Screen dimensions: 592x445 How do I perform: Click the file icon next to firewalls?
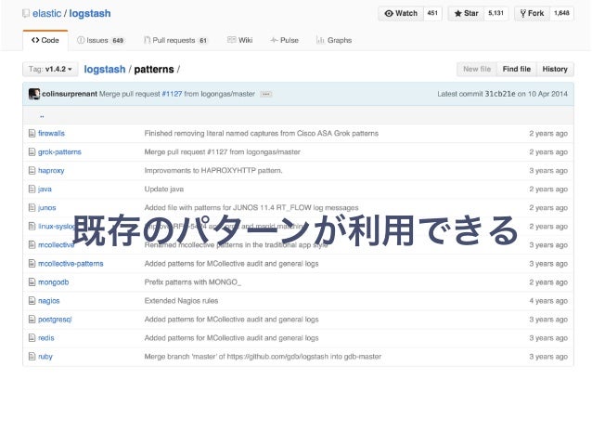pos(32,133)
